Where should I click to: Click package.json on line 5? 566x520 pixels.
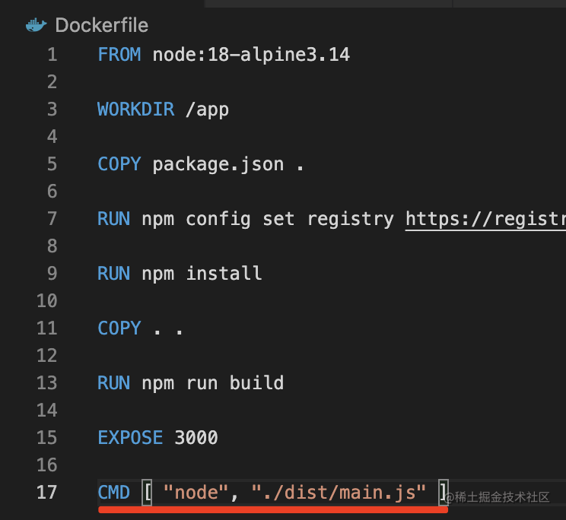[x=218, y=164]
